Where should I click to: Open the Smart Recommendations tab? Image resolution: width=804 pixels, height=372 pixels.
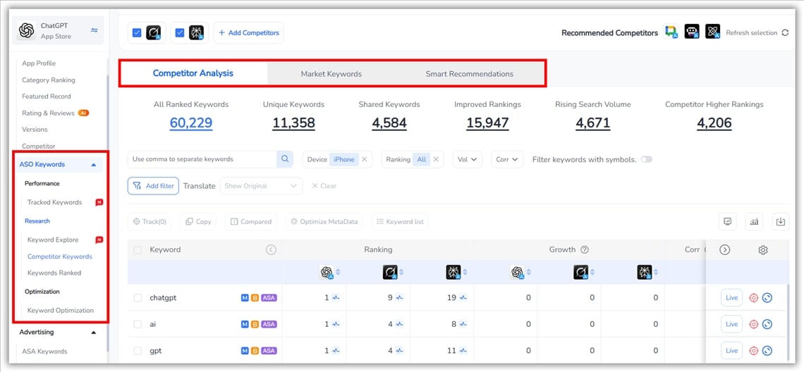[x=469, y=74]
